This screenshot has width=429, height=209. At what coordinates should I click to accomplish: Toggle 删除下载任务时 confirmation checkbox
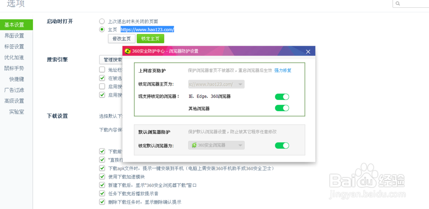pos(102,202)
